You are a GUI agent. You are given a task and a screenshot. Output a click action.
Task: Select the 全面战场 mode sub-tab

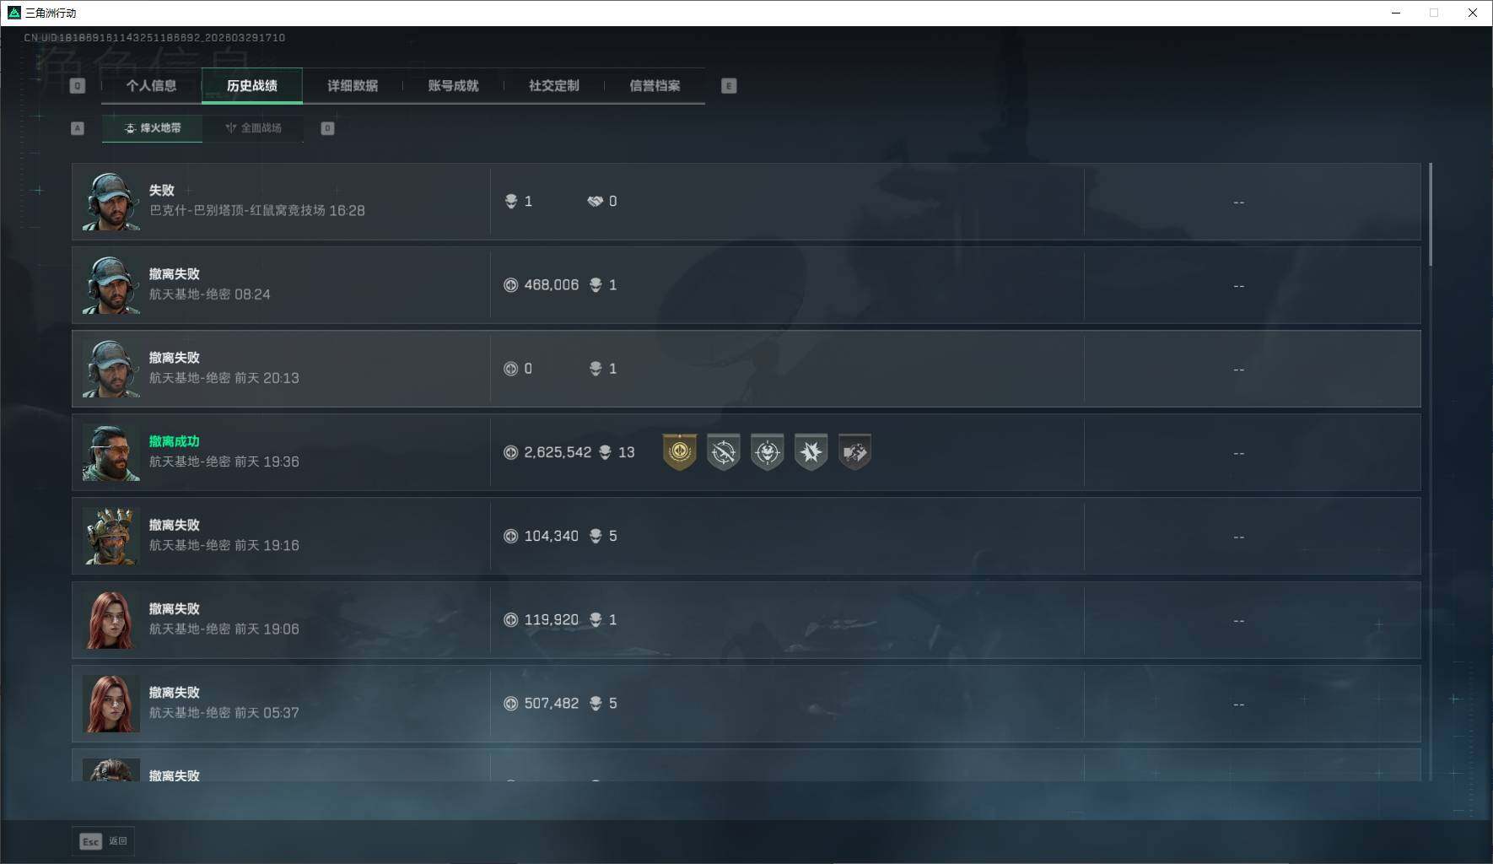[253, 128]
